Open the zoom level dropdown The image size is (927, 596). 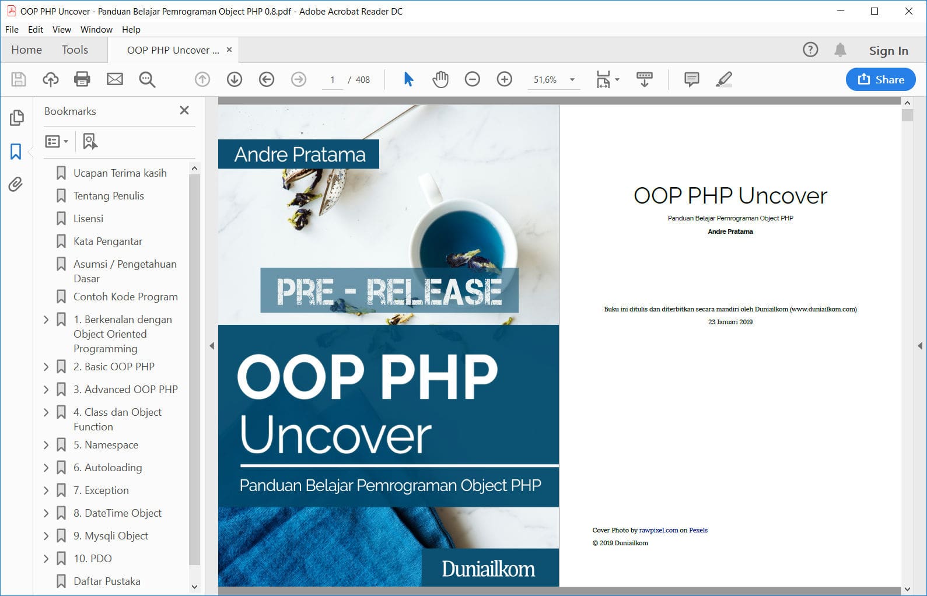tap(572, 80)
